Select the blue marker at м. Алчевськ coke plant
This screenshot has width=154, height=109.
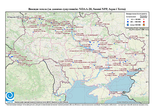pos(135,55)
